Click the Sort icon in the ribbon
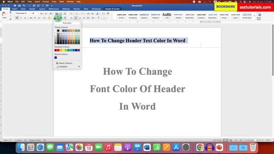Screen dimensions: 274x154 [104, 13]
